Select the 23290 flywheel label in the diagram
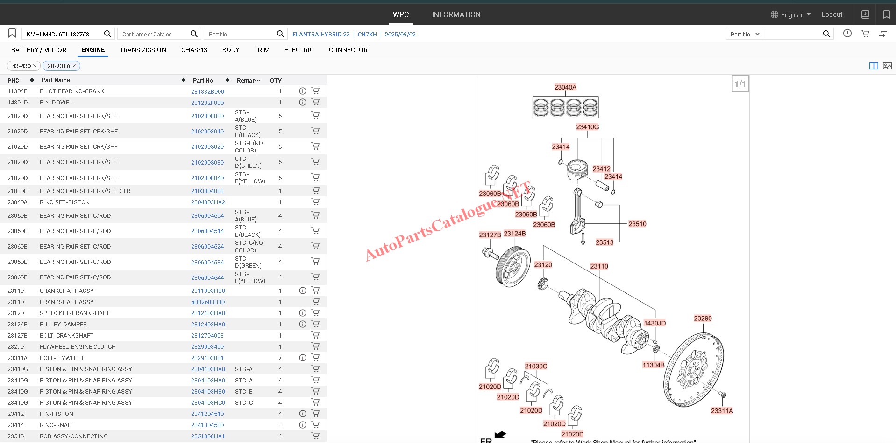 click(x=703, y=318)
